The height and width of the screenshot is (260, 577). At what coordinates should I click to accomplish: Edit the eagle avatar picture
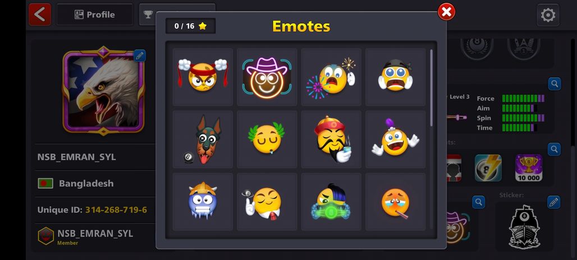(139, 56)
